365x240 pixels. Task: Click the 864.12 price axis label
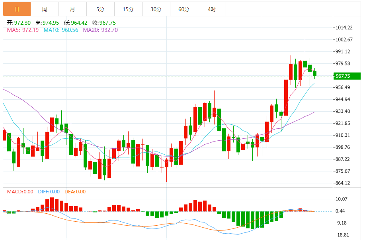[x=343, y=183]
